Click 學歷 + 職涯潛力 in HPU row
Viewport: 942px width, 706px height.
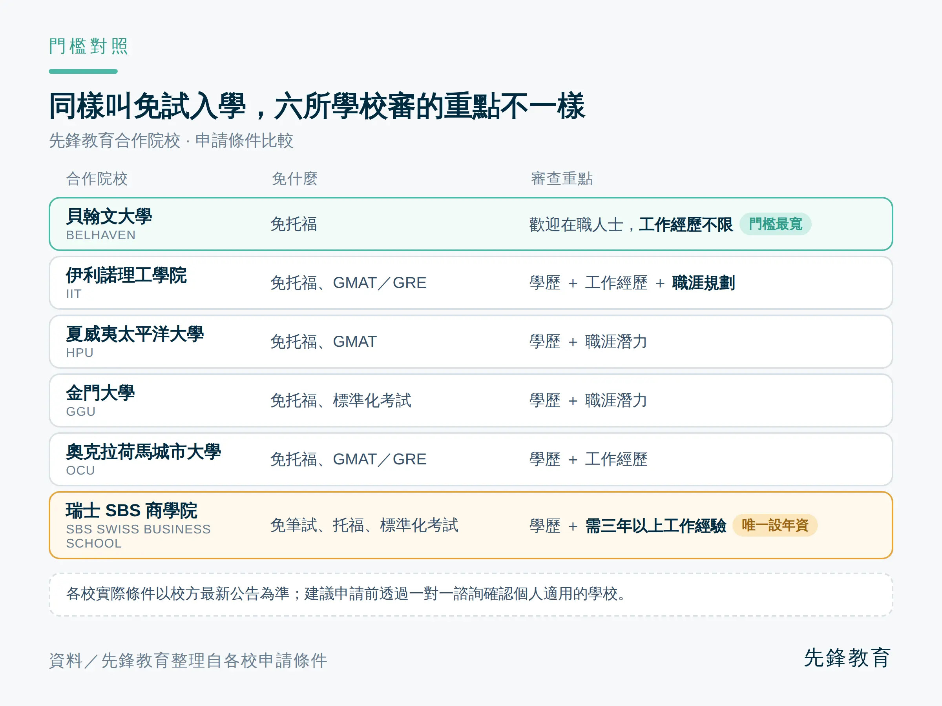tap(588, 342)
